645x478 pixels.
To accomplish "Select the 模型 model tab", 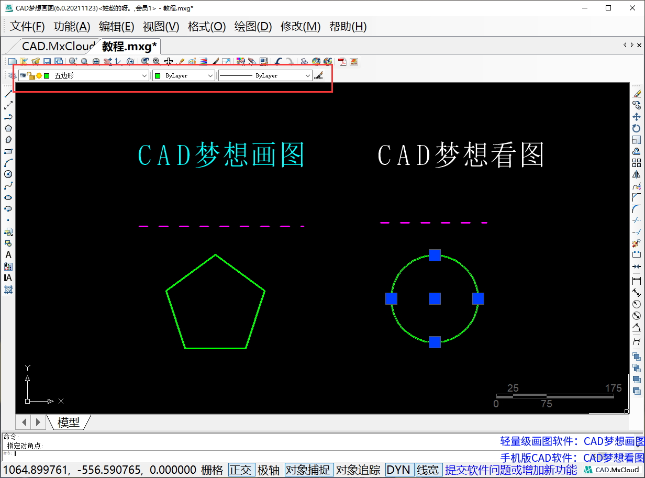I will [69, 422].
